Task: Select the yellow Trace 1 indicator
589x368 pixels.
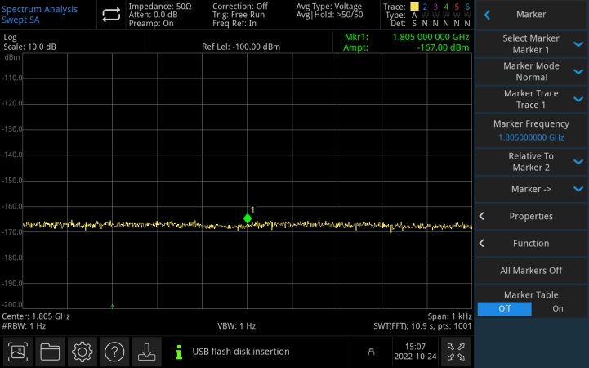Action: point(413,7)
